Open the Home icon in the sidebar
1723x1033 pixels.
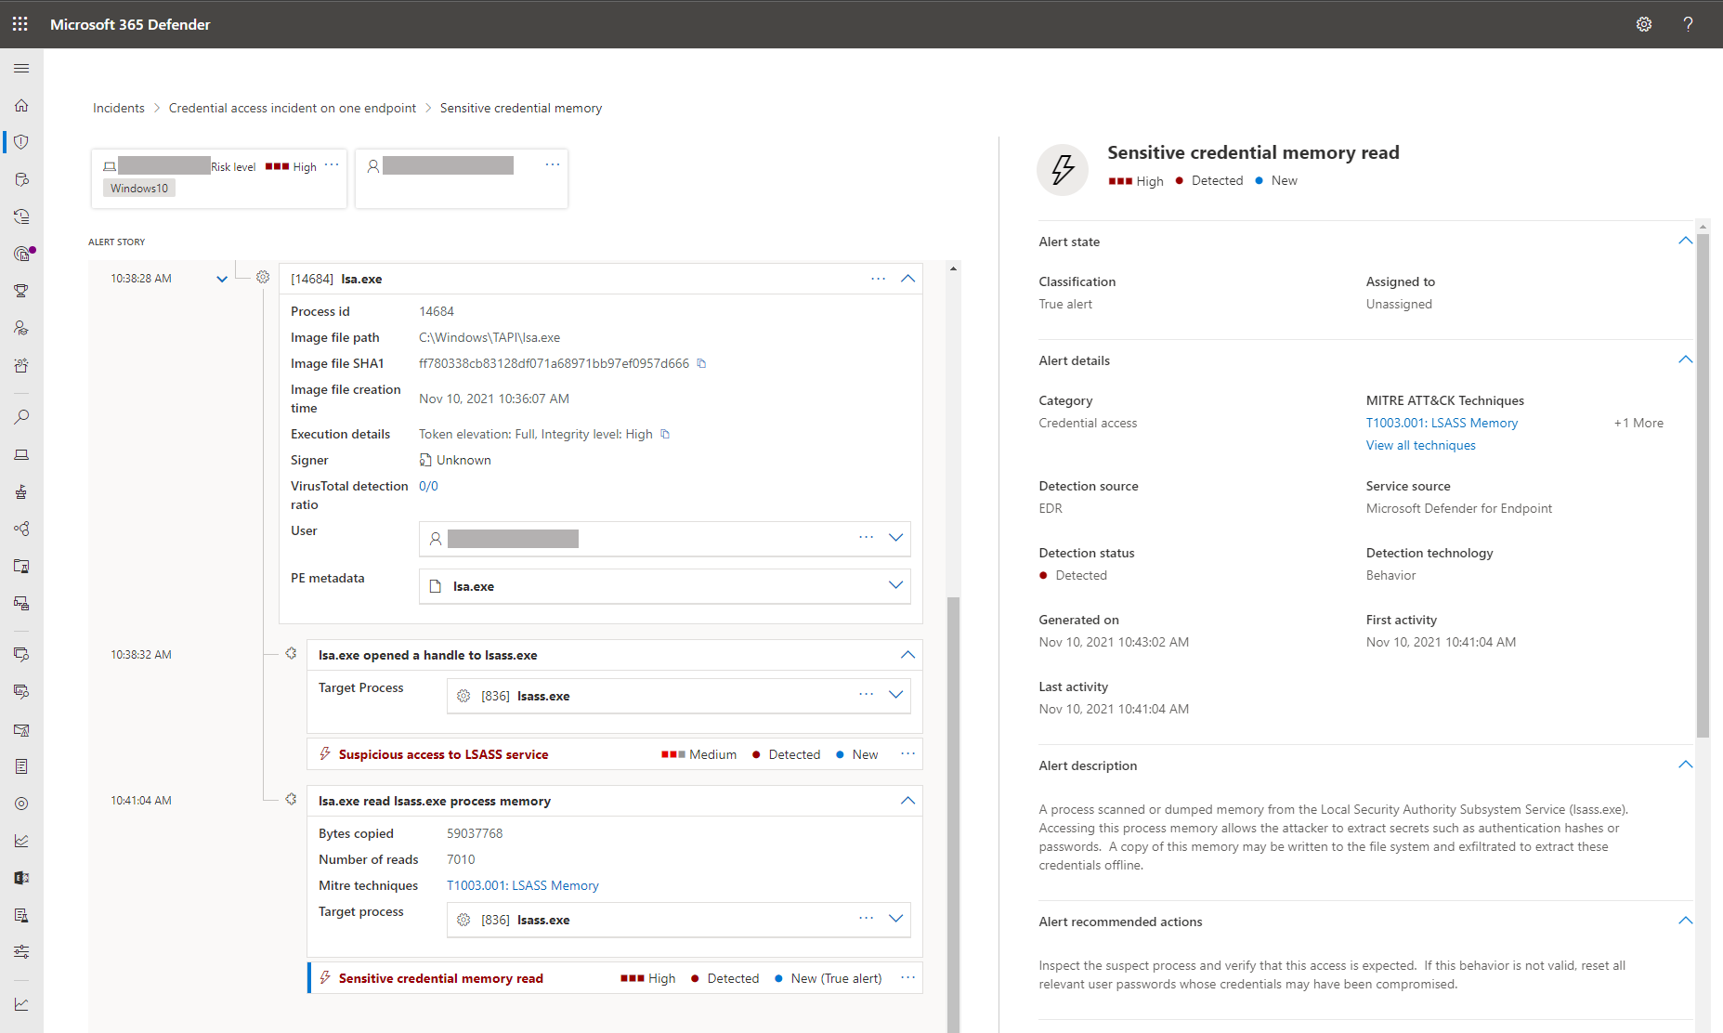20,105
